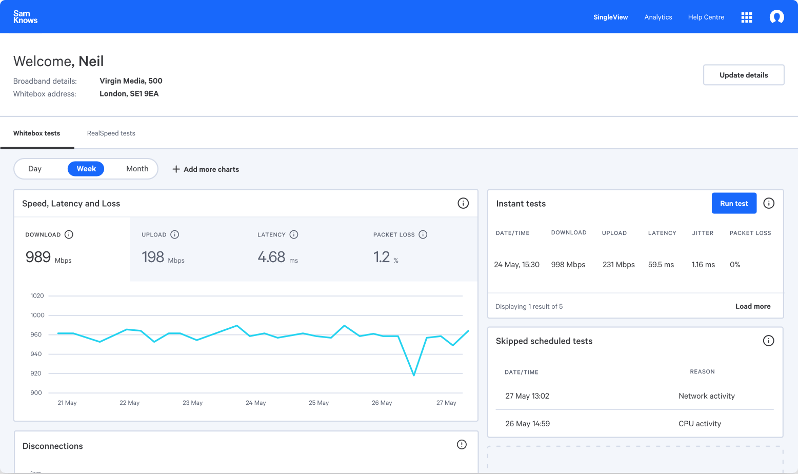Show info for Instant tests panel
The width and height of the screenshot is (798, 474).
[x=769, y=203]
